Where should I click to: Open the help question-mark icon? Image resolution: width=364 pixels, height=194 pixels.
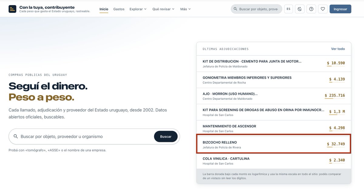coord(311,9)
